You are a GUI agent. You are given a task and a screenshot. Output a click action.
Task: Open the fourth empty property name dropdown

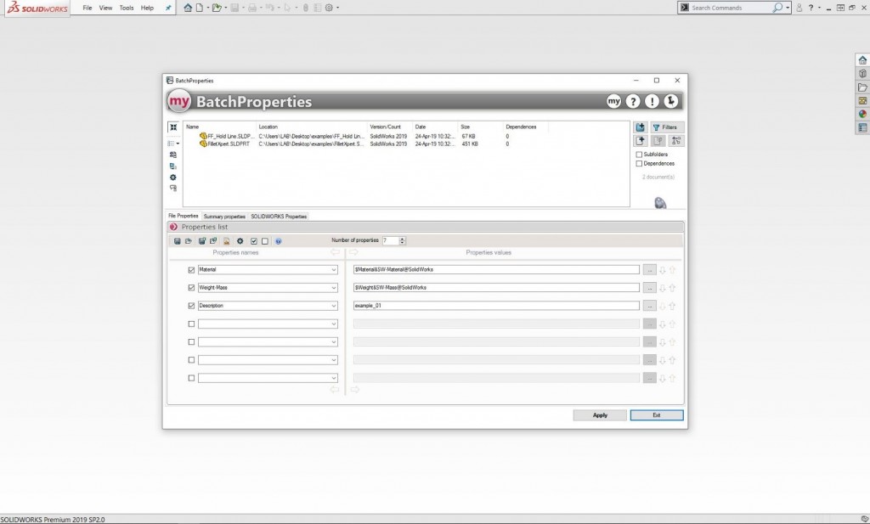tap(333, 324)
